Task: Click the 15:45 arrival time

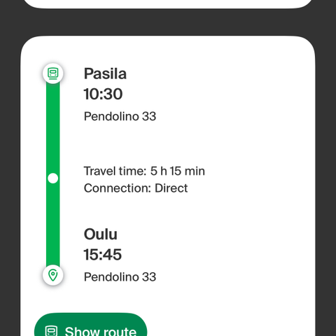Action: click(103, 254)
